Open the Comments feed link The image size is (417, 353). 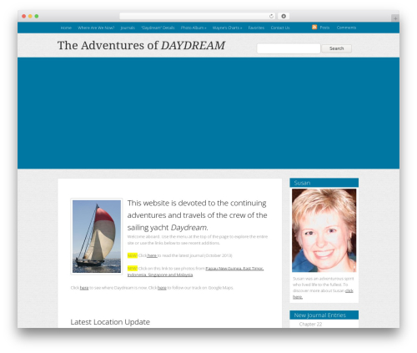(346, 28)
